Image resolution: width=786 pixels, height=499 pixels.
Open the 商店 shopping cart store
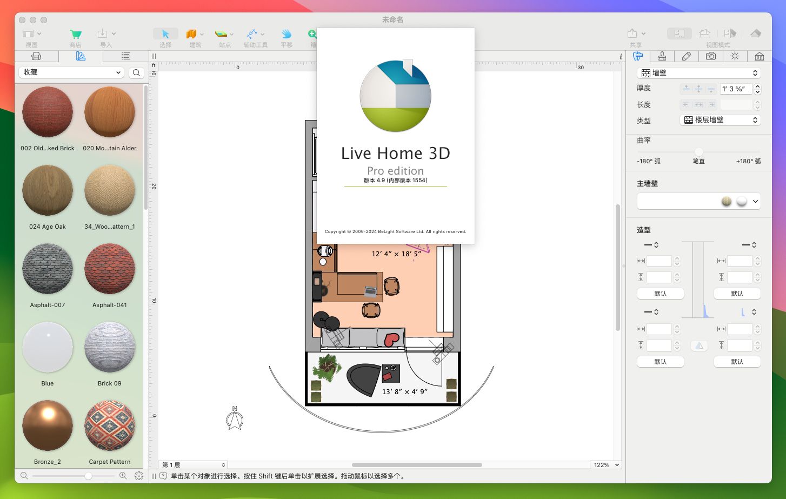tap(76, 34)
